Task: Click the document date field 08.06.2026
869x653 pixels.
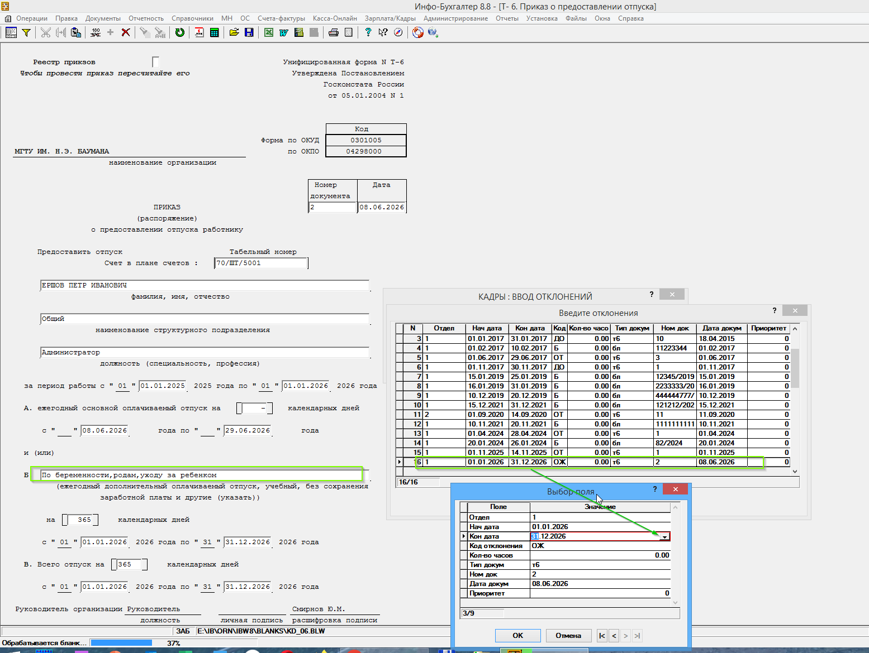Action: tap(382, 208)
